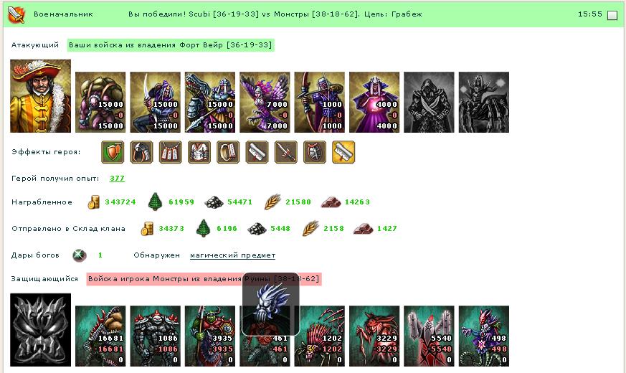
Task: Click the greyed-out hooded assassin unit
Action: [430, 103]
